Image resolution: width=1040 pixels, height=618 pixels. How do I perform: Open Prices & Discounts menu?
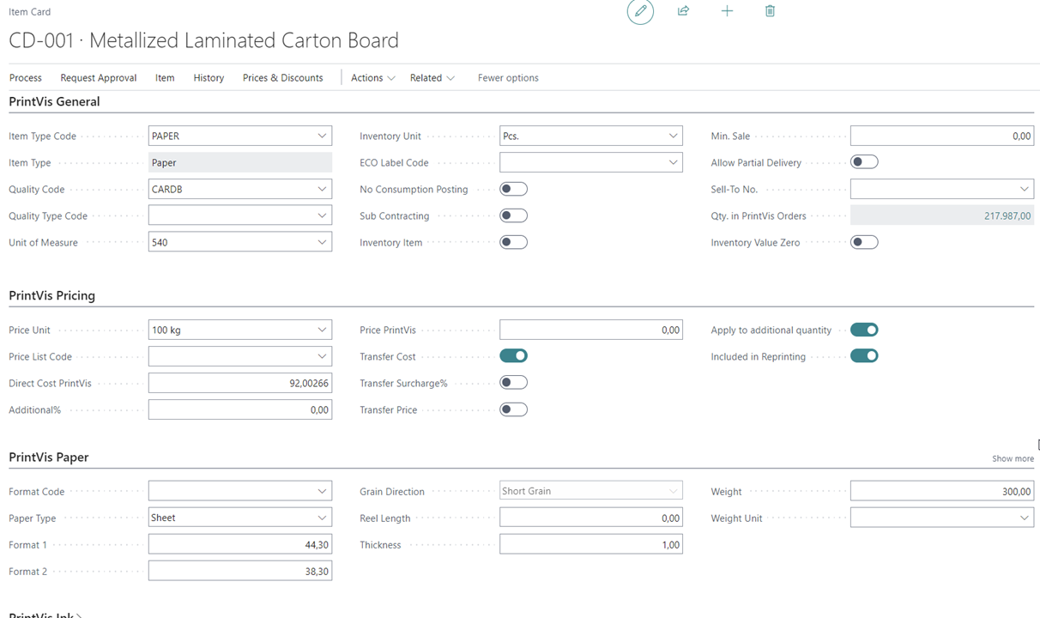click(x=283, y=77)
